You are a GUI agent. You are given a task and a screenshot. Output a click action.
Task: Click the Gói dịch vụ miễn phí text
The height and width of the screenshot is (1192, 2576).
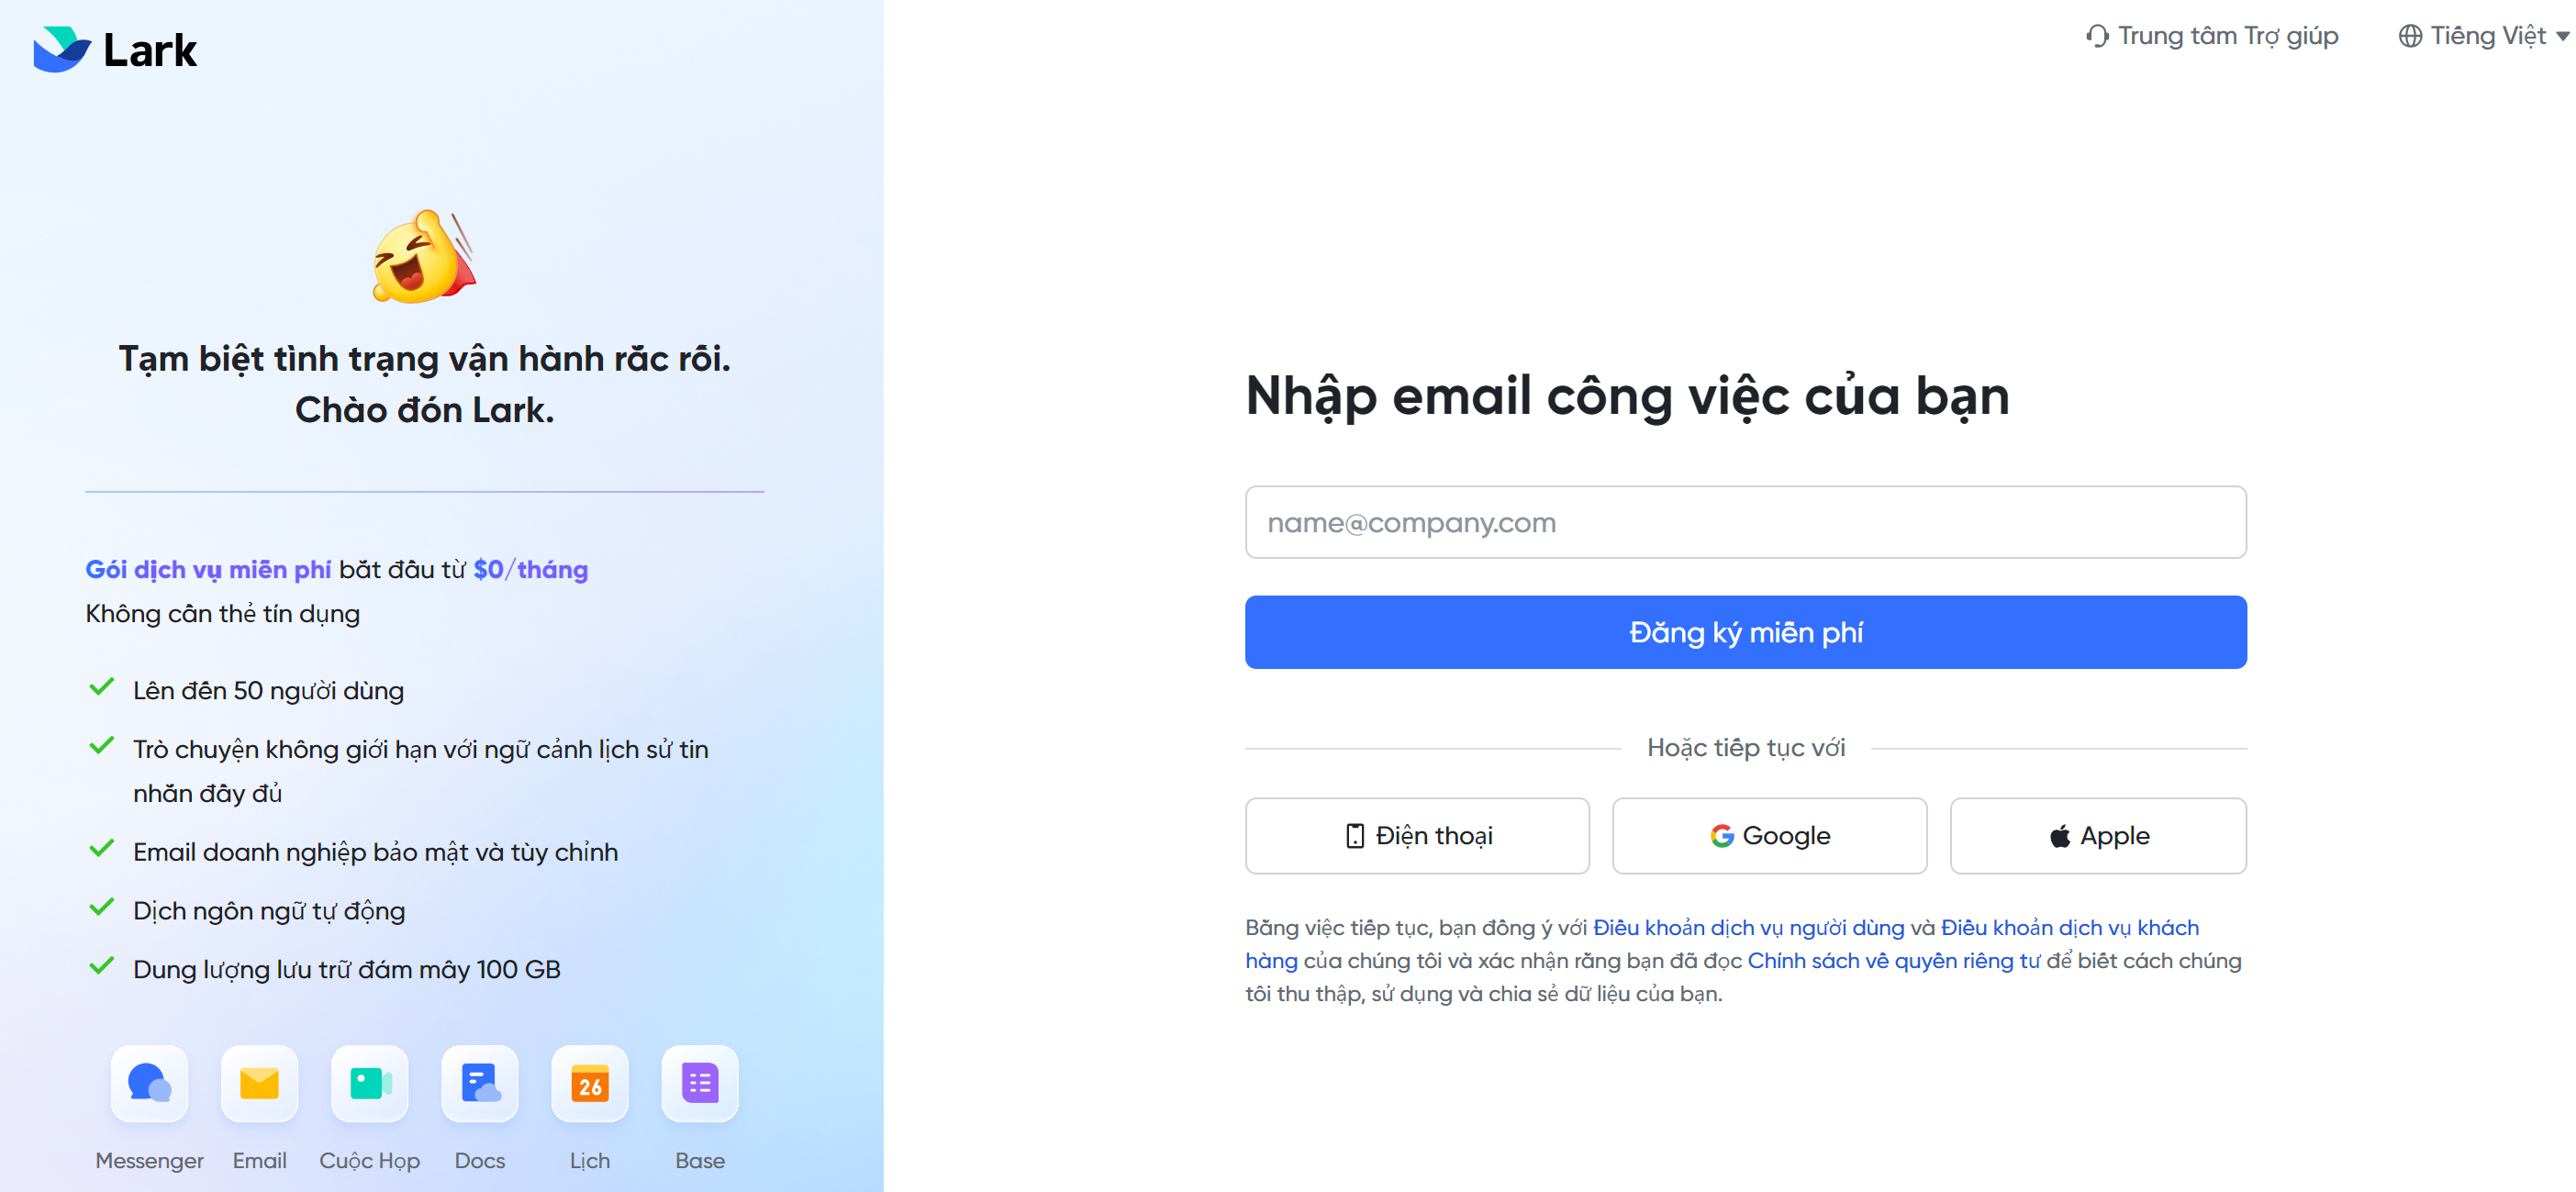[x=208, y=569]
